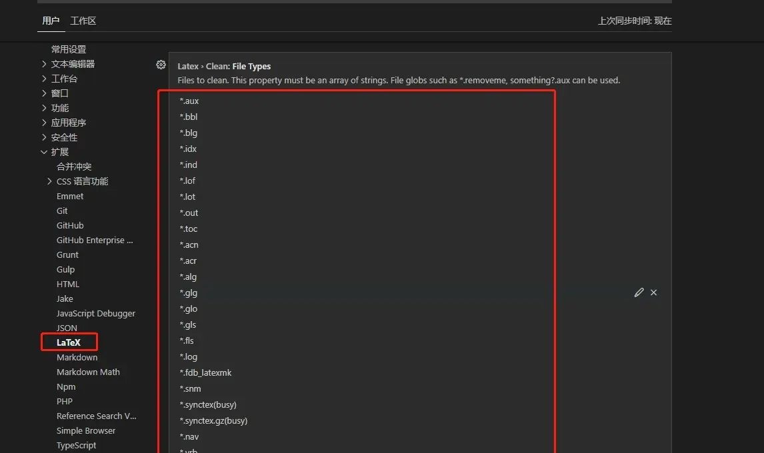The width and height of the screenshot is (764, 453).
Task: Open Git extension settings
Action: (x=61, y=211)
